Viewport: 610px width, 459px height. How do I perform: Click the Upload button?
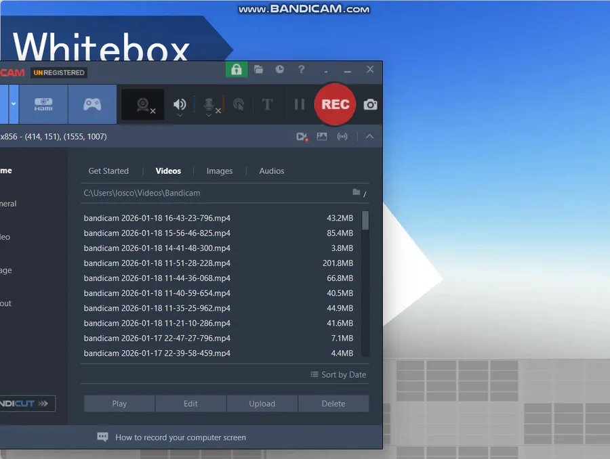262,403
